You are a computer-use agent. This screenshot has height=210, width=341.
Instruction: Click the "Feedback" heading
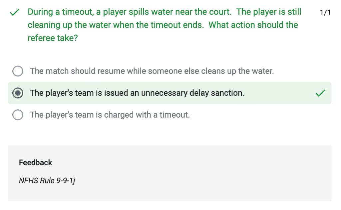coord(36,162)
